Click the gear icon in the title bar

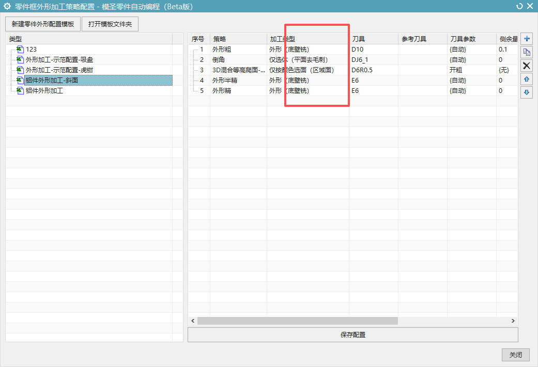[7, 6]
